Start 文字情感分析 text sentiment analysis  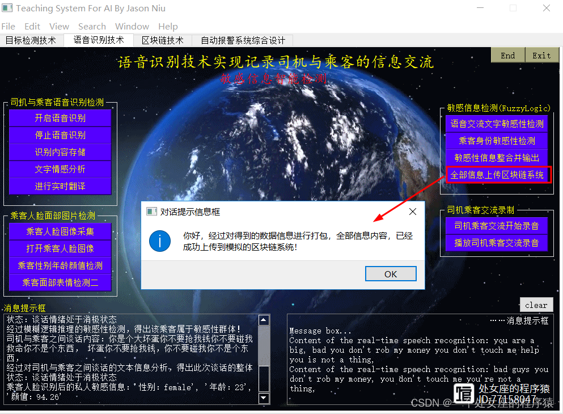click(x=60, y=168)
